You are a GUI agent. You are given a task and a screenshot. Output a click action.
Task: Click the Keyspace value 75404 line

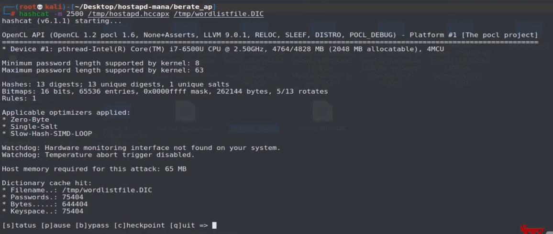pyautogui.click(x=43, y=211)
